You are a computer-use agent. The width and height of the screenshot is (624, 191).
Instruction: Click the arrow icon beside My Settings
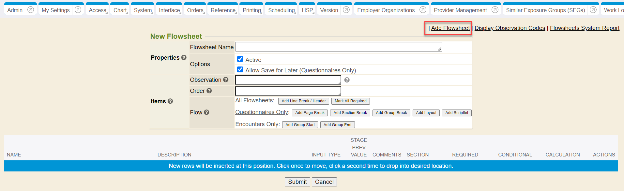(x=78, y=10)
